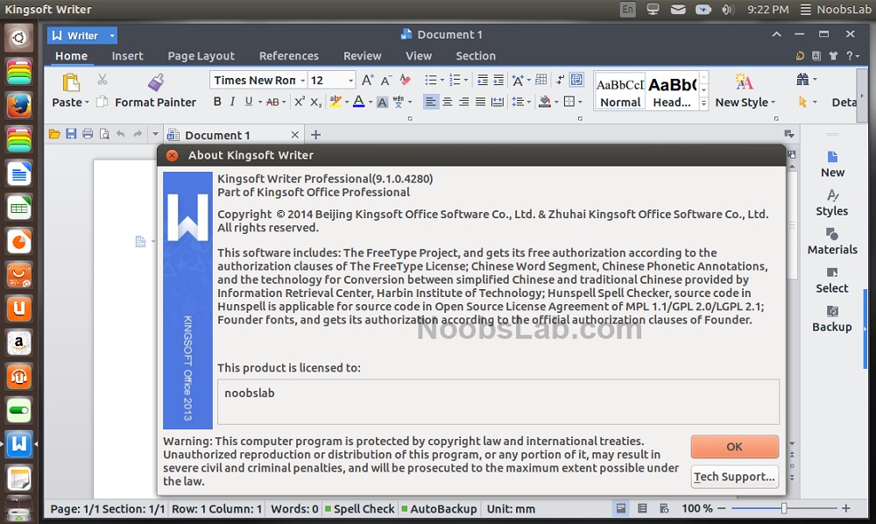This screenshot has height=524, width=876.
Task: Click the find binoculars icon in ribbon
Action: [x=802, y=80]
